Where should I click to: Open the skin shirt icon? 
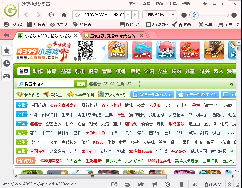205,4
